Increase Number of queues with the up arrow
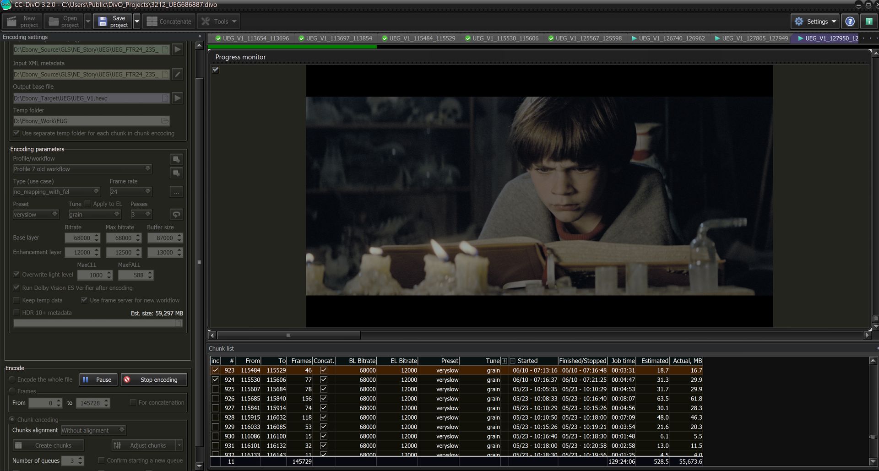 (x=80, y=458)
